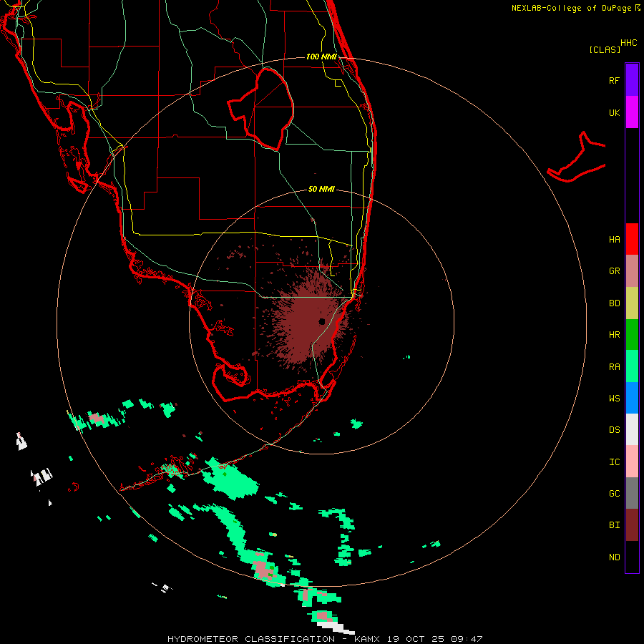Viewport: 644px width, 644px height.
Task: Click the GR legend color swatch
Action: pyautogui.click(x=632, y=271)
